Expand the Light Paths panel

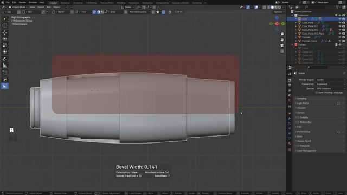pyautogui.click(x=319, y=103)
